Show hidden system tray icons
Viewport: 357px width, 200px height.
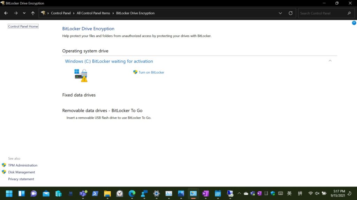point(239,193)
